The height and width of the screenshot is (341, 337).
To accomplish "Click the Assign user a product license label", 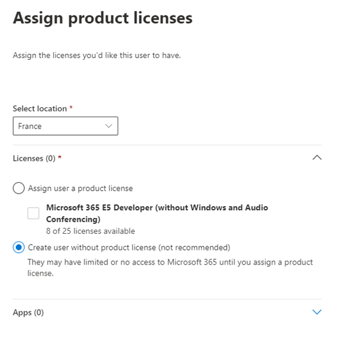I will [80, 188].
